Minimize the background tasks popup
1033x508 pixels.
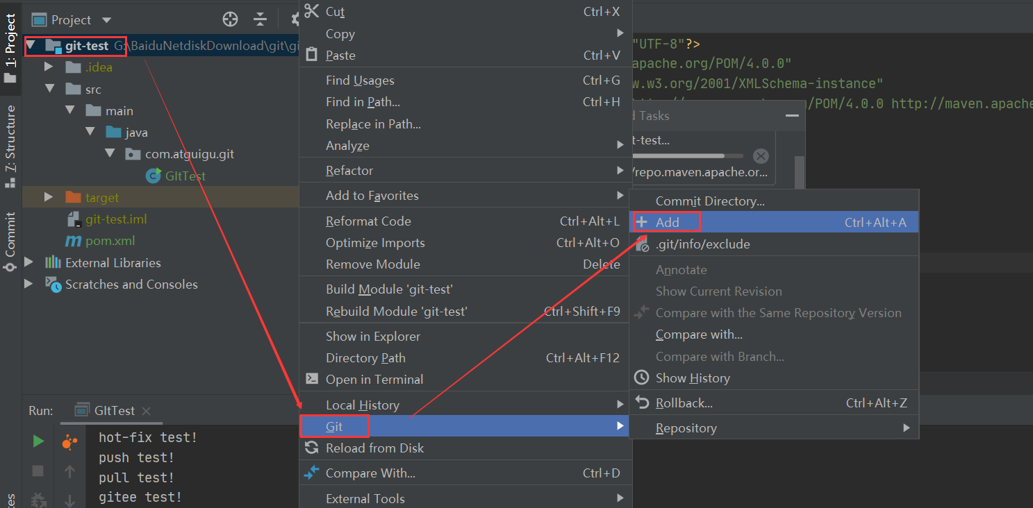[792, 116]
